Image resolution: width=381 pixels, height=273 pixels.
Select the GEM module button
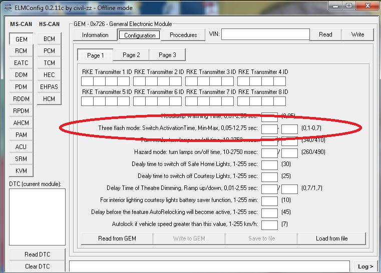pos(21,39)
